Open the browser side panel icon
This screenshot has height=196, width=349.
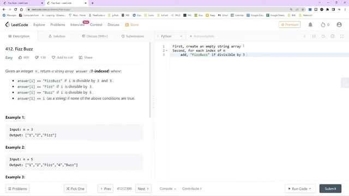(x=333, y=9)
